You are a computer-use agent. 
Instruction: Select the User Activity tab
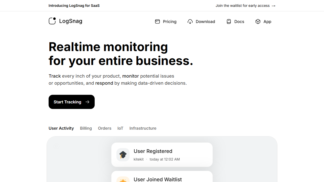pos(61,128)
